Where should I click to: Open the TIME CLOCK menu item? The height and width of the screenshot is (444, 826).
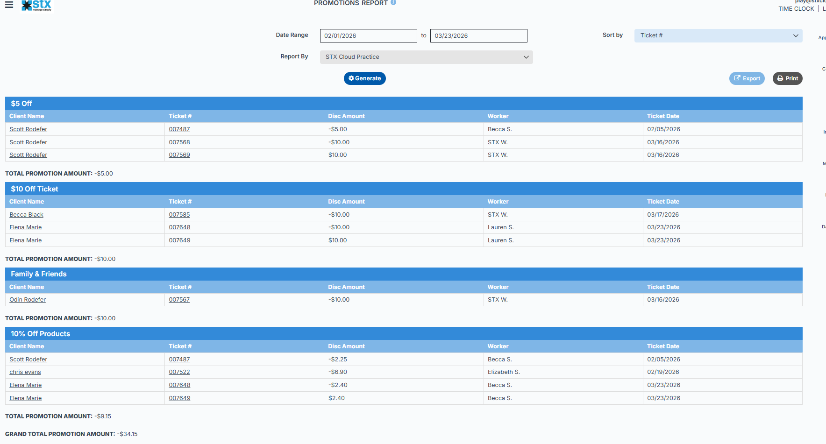[796, 9]
